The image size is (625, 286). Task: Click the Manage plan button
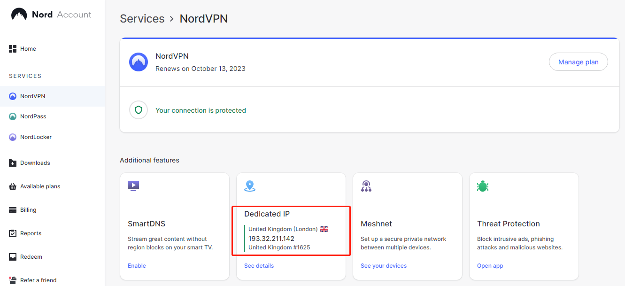point(579,62)
